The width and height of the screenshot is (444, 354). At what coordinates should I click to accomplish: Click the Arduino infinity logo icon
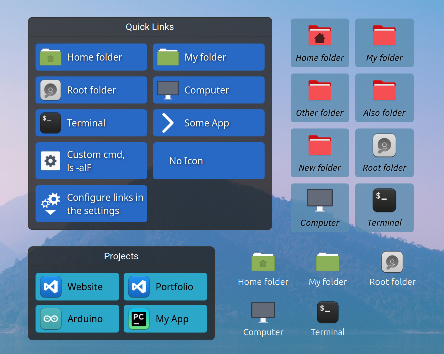51,319
